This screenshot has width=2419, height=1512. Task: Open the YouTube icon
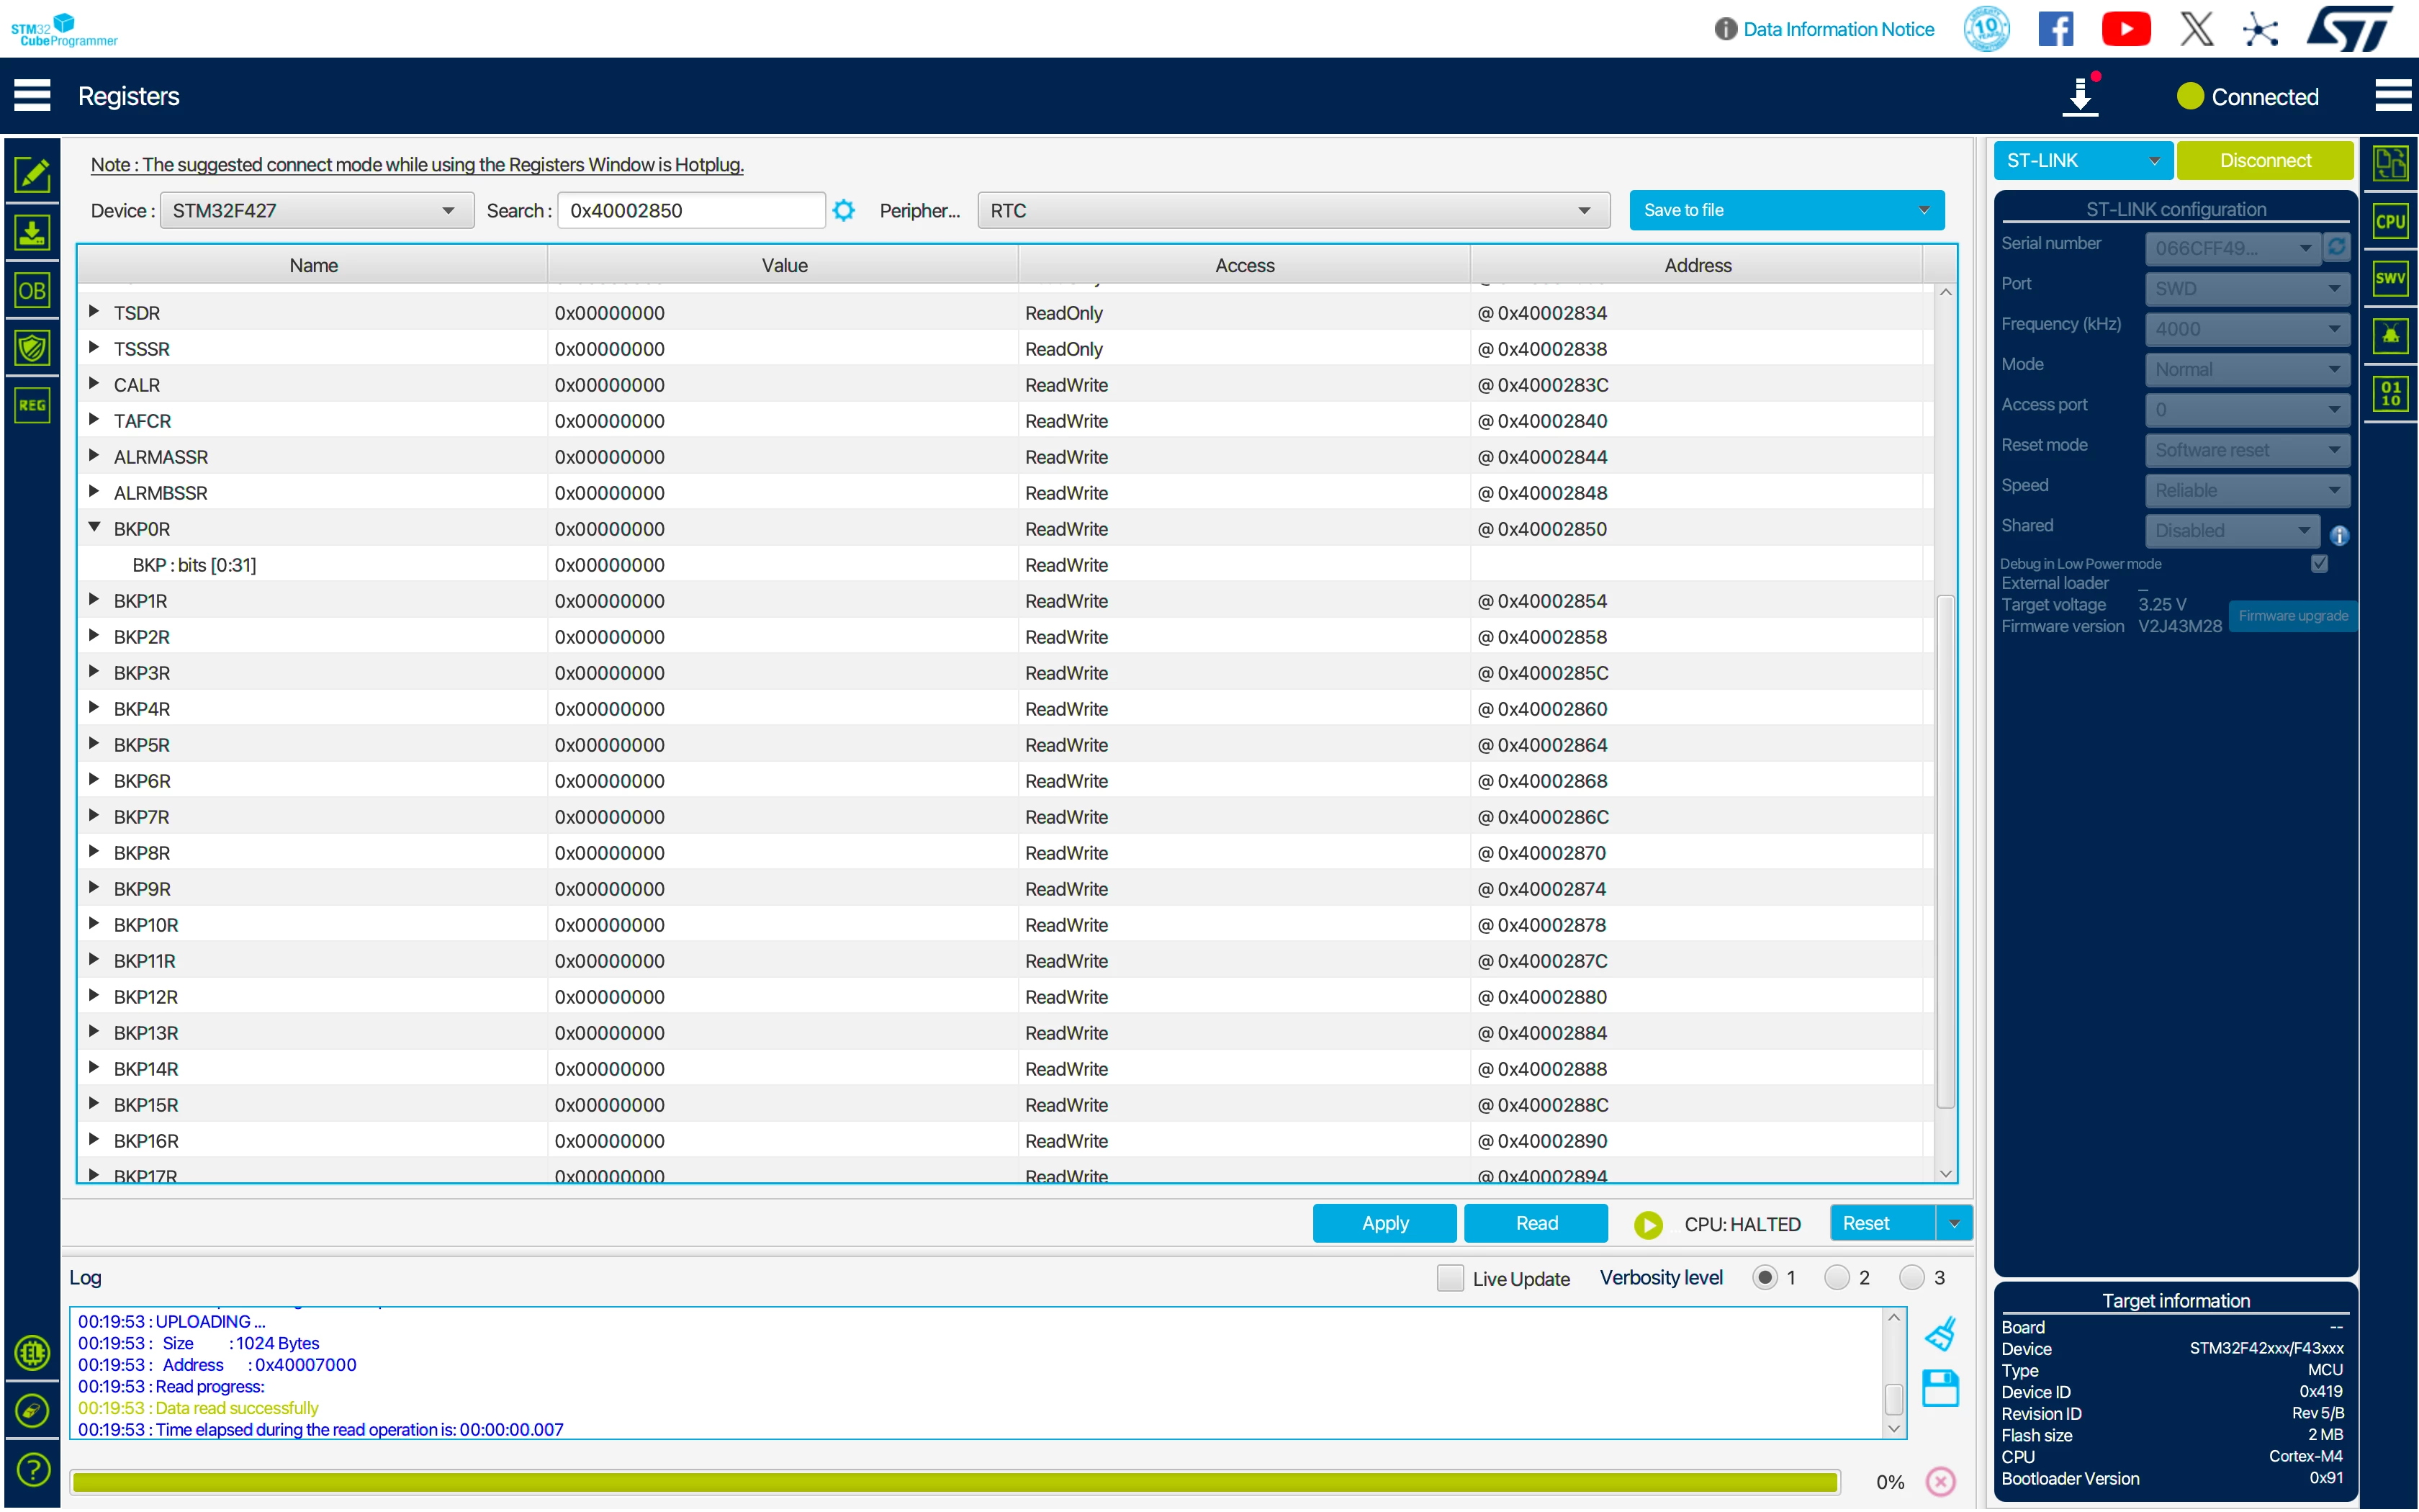tap(2126, 29)
